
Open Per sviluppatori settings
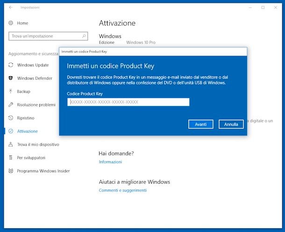[x=31, y=158]
